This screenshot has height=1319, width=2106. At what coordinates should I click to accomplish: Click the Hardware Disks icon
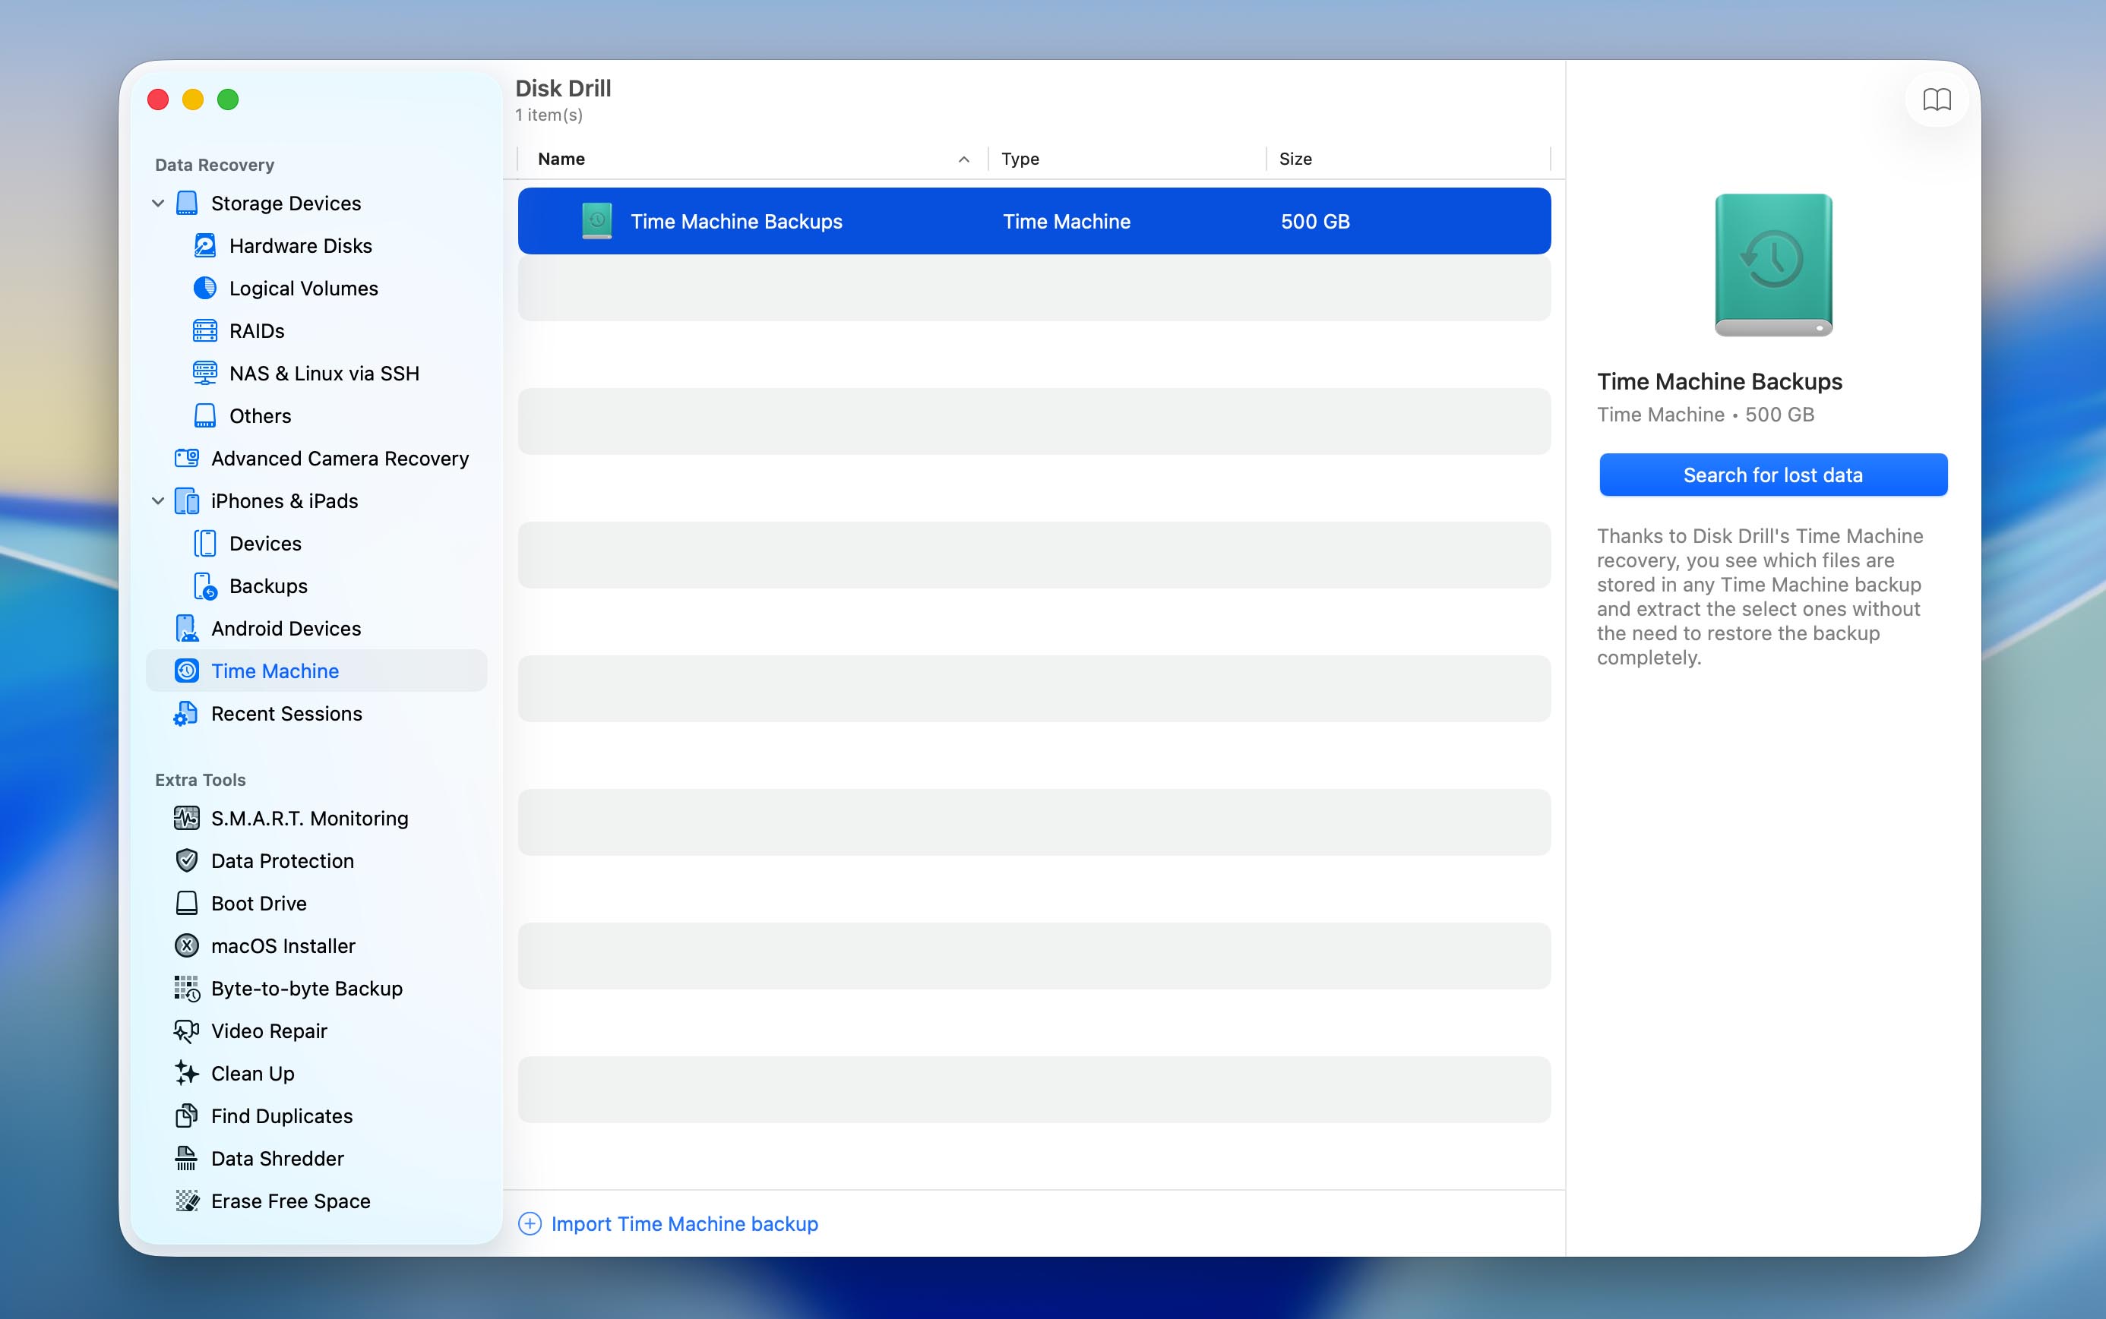pyautogui.click(x=205, y=246)
